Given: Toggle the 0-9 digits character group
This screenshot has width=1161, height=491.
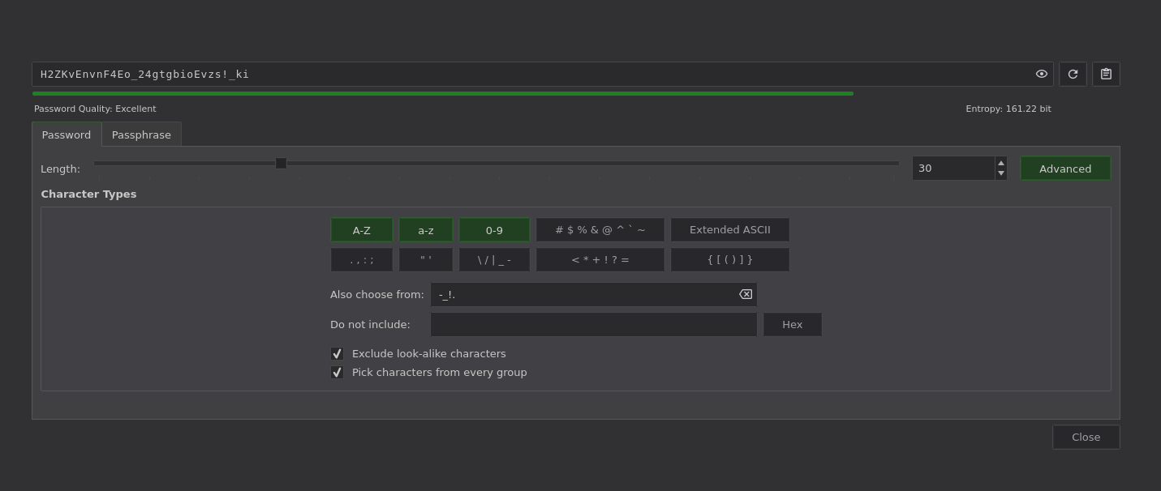Looking at the screenshot, I should pyautogui.click(x=494, y=229).
